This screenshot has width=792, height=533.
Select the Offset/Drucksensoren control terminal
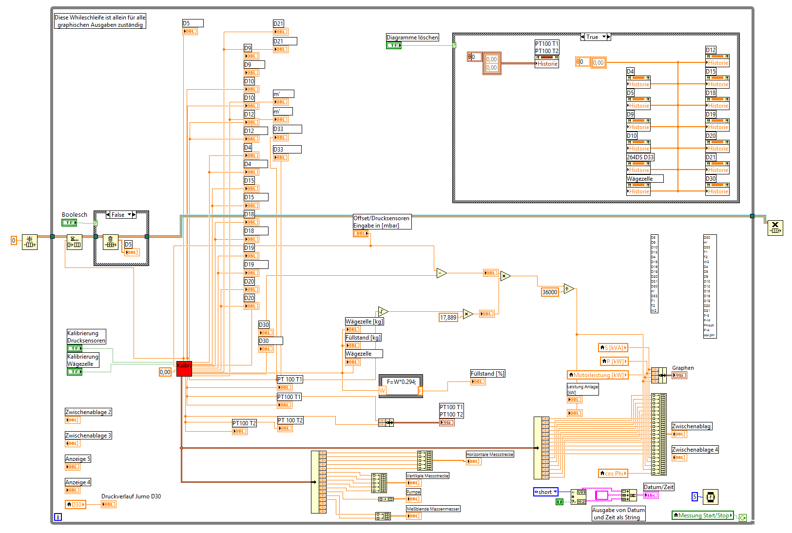(361, 234)
